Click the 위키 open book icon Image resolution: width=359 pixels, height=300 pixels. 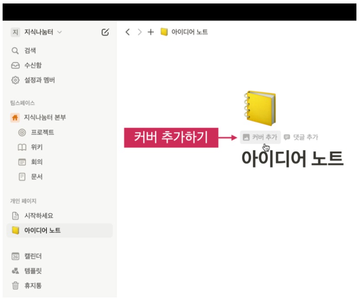(x=22, y=147)
